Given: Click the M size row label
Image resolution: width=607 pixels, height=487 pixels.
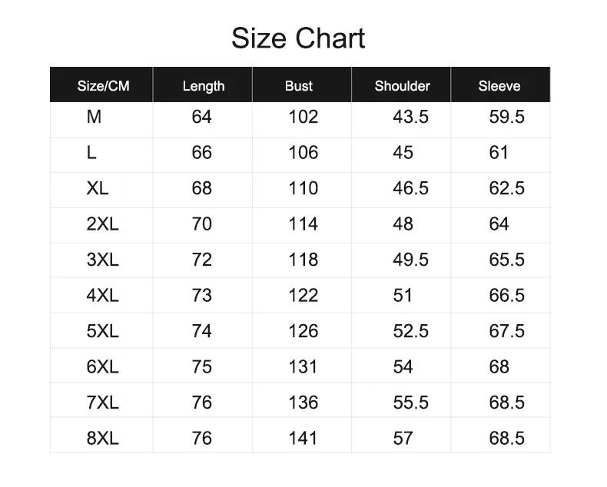Looking at the screenshot, I should 94,117.
